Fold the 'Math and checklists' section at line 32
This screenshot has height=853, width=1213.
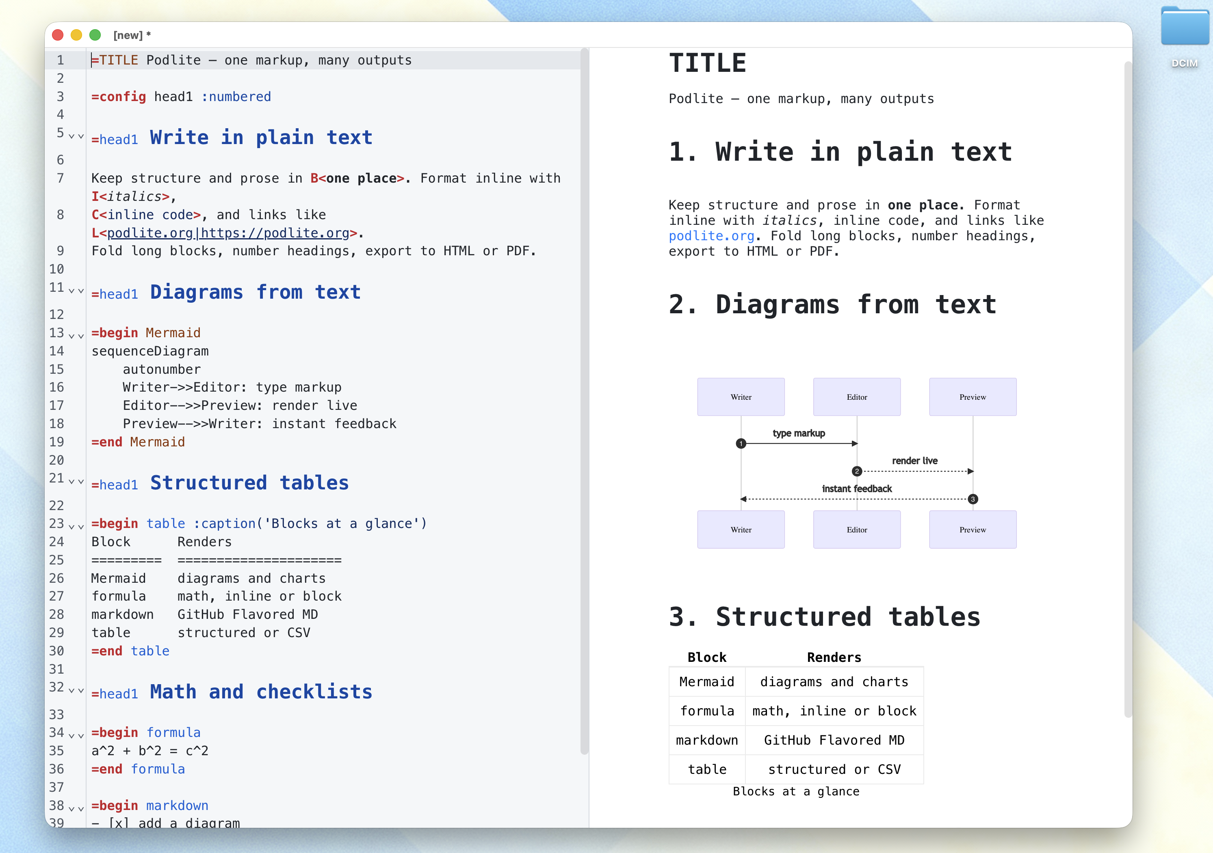click(76, 690)
